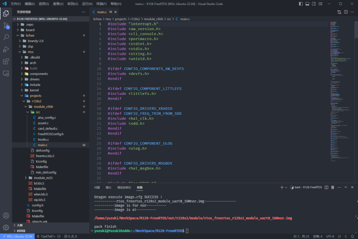The image size is (358, 239).
Task: Click UTF-8 encoding in status bar
Action: [x=330, y=236]
